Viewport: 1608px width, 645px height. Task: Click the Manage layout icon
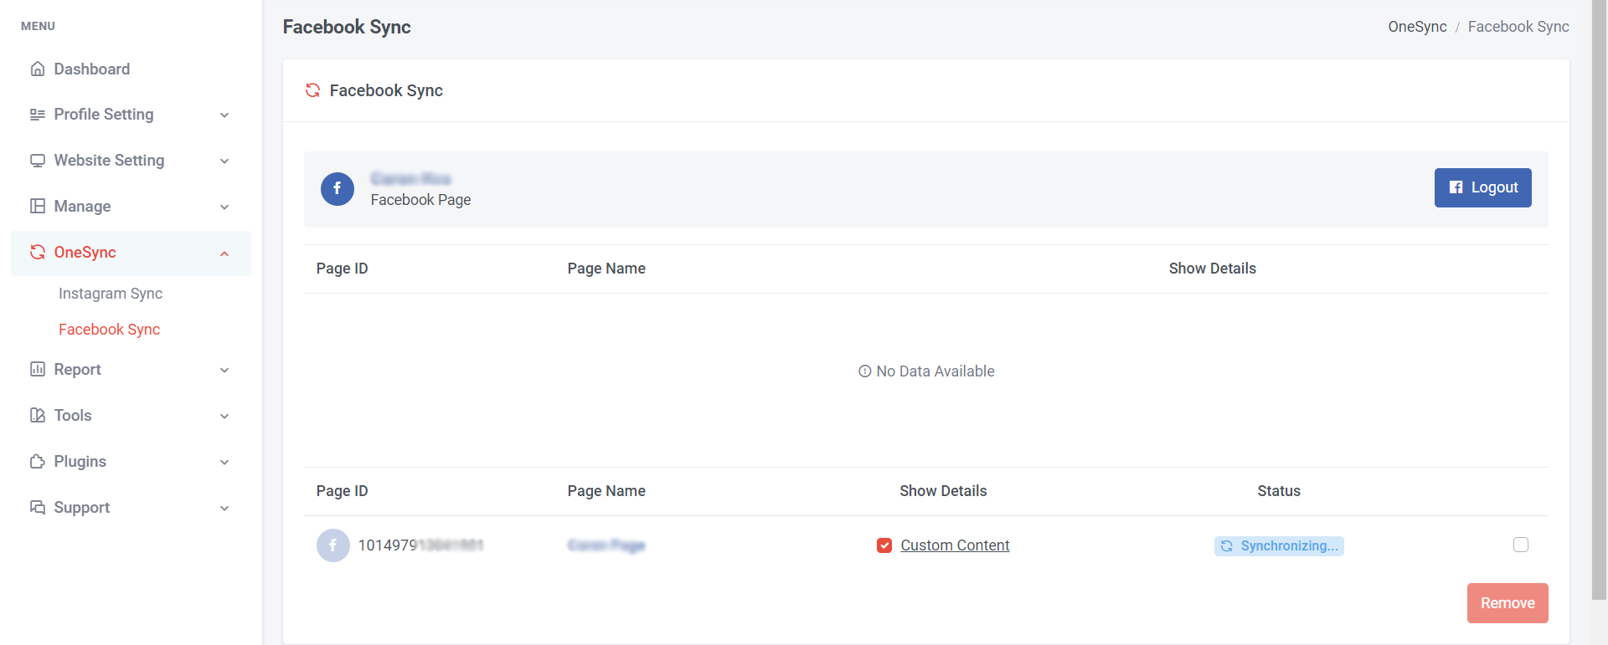pos(37,207)
